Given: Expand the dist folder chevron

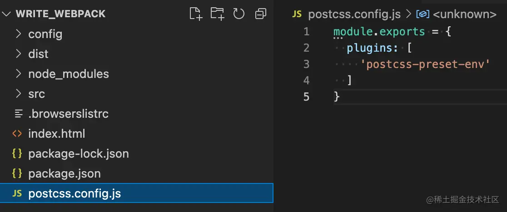Looking at the screenshot, I should [x=19, y=54].
